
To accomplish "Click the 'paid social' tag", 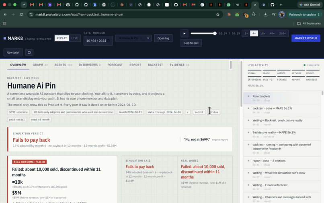I will (x=17, y=120).
